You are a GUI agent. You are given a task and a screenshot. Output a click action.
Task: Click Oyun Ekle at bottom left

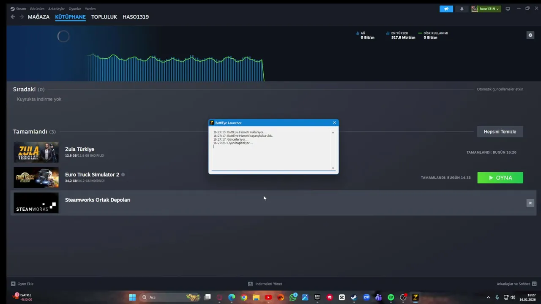[22, 284]
